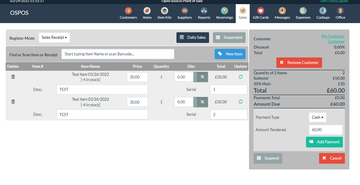Suspend the current sale
Screen dimensions: 360x185
[x=268, y=158]
